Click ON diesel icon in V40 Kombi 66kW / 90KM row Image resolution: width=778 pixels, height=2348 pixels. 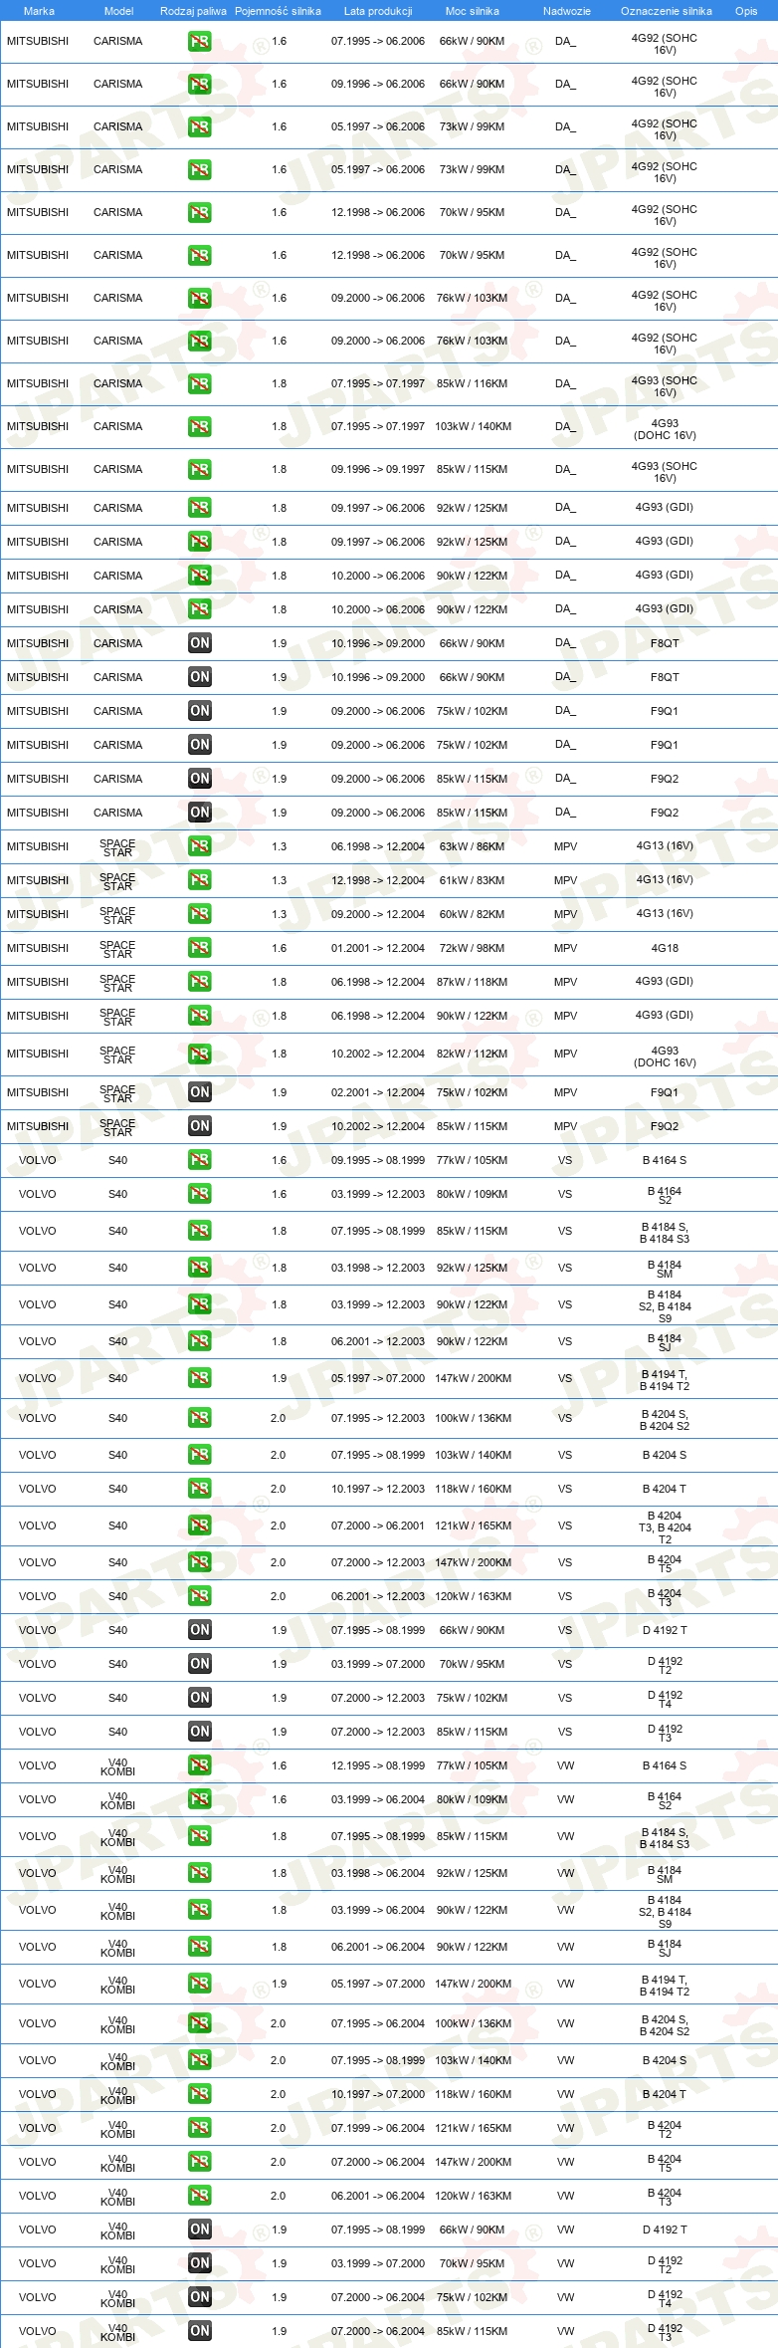click(x=200, y=2231)
